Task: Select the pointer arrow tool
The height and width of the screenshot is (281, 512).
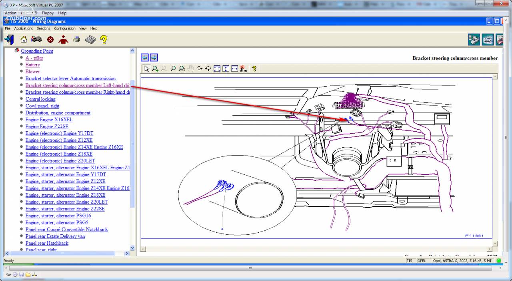Action: click(x=146, y=69)
